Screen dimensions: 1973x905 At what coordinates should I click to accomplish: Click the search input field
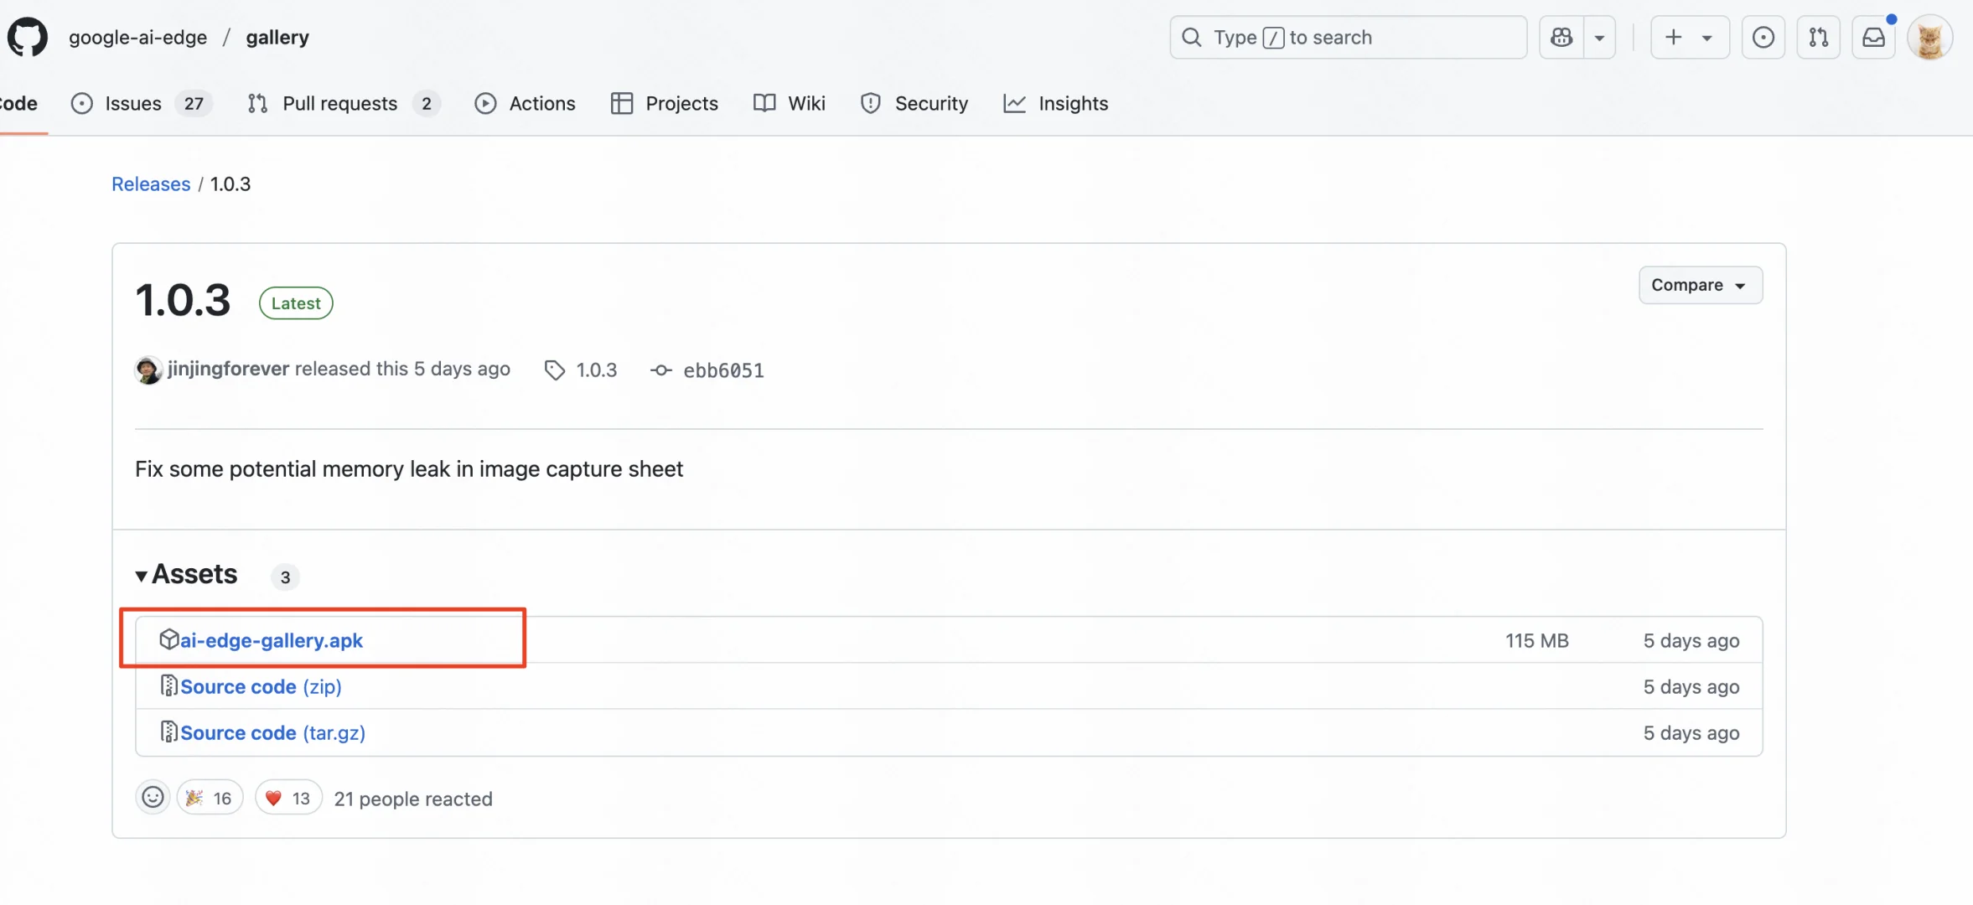pyautogui.click(x=1348, y=38)
